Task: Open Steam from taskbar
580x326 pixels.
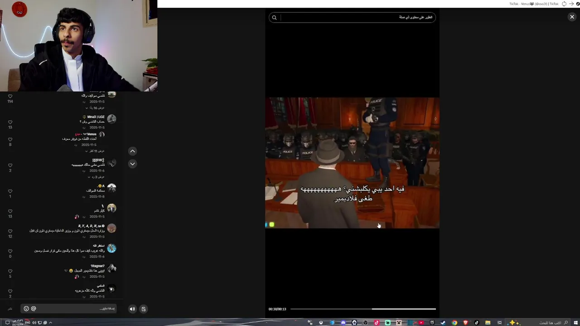Action: pos(443,322)
